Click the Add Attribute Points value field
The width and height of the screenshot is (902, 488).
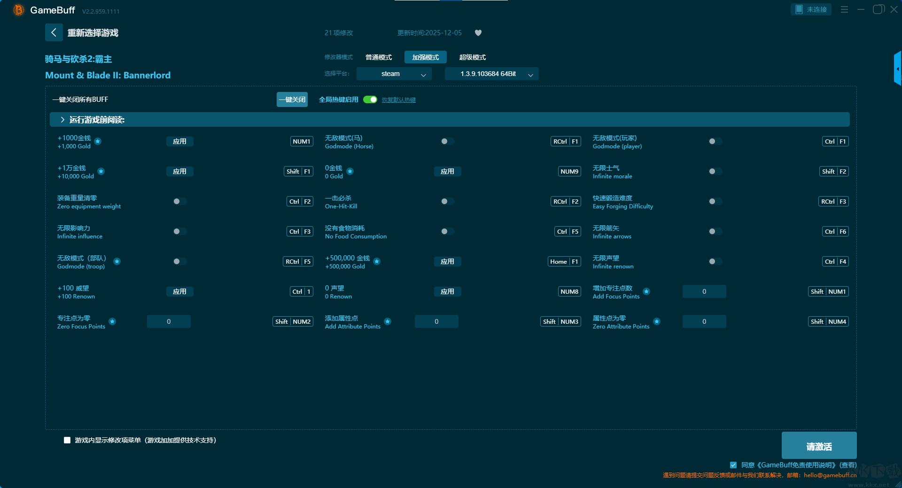[x=436, y=321]
